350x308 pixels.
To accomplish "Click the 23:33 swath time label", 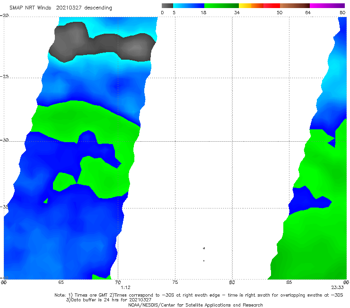I will [337, 288].
